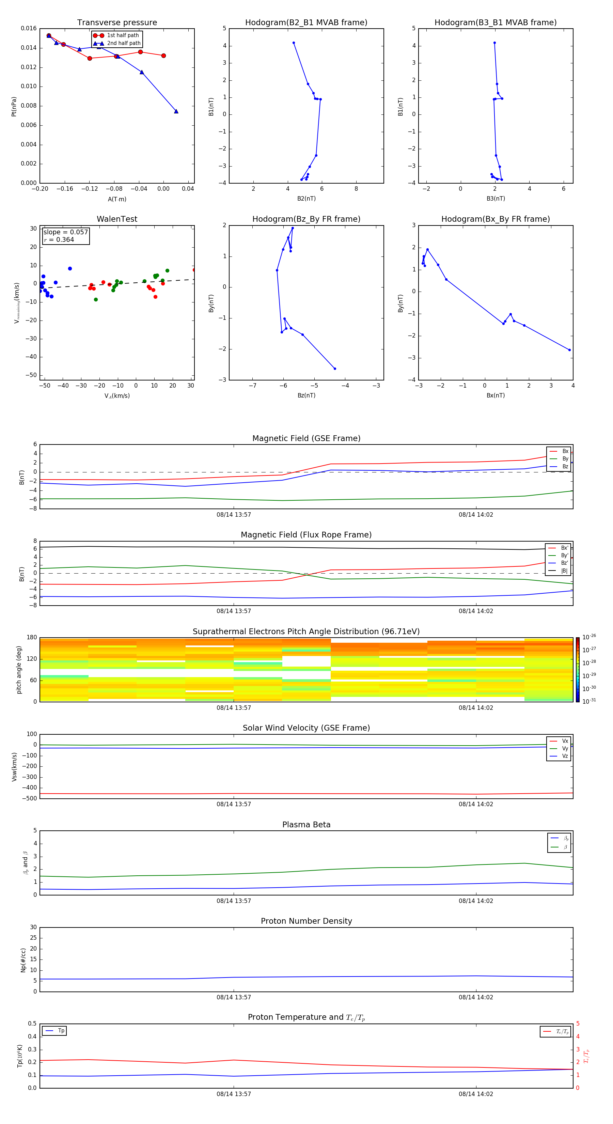Click the 'VA(km/s)' x-axis label
Image resolution: width=613 pixels, height=1124 pixels.
[117, 396]
